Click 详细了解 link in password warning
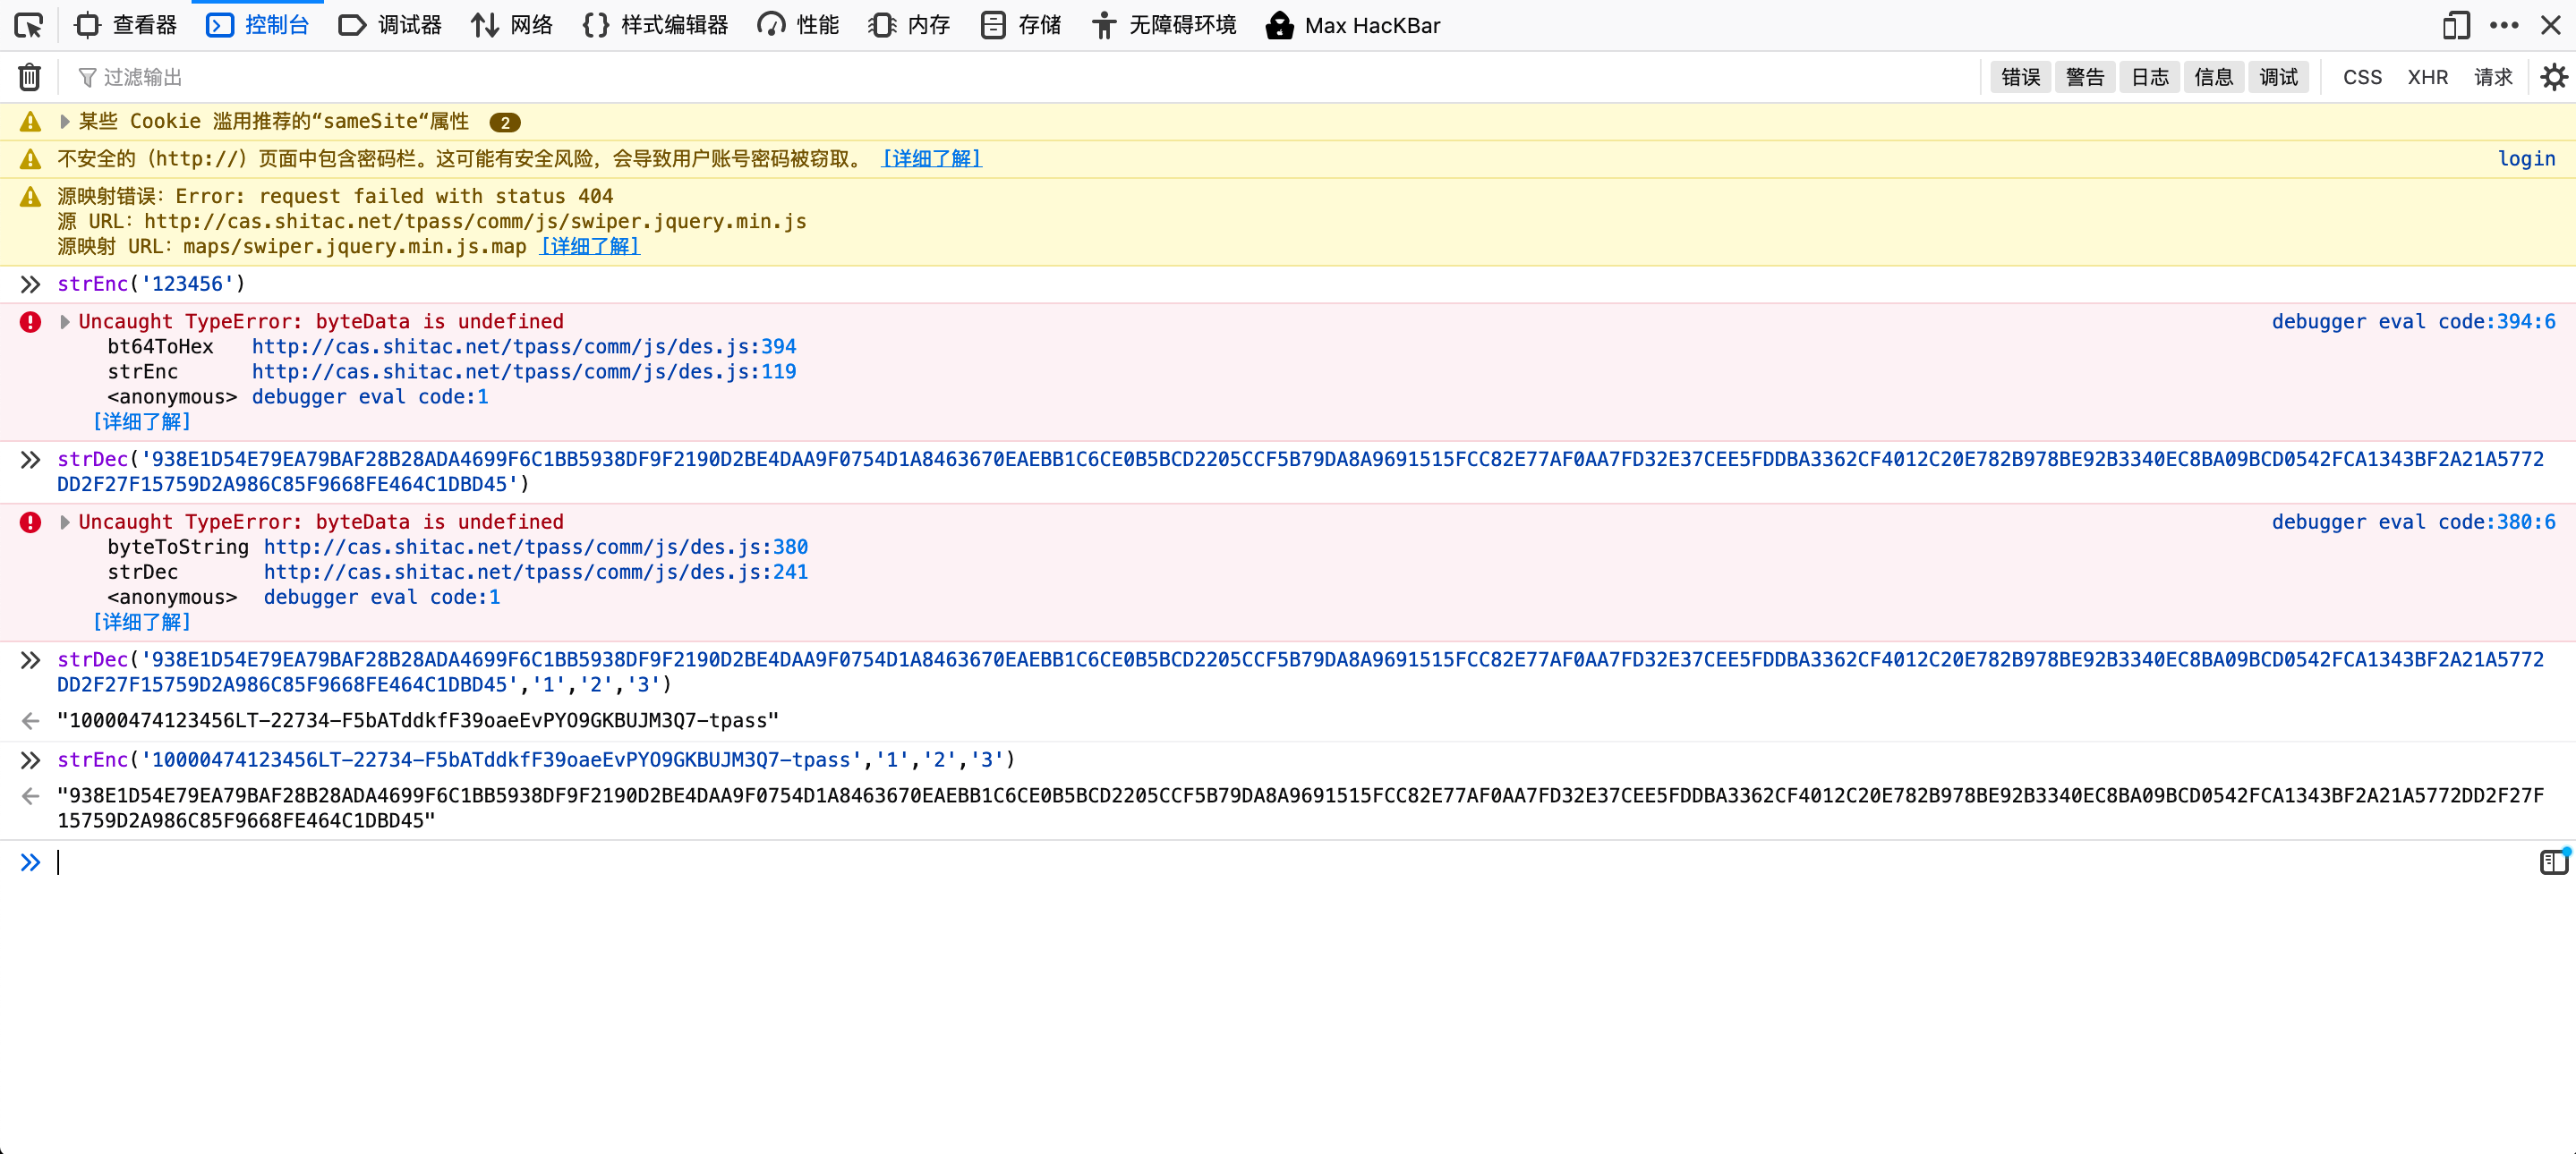The image size is (2576, 1154). 931,159
